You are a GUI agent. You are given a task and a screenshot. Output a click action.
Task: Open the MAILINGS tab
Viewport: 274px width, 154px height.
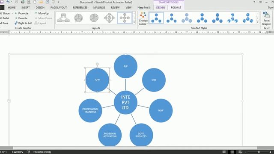click(99, 8)
